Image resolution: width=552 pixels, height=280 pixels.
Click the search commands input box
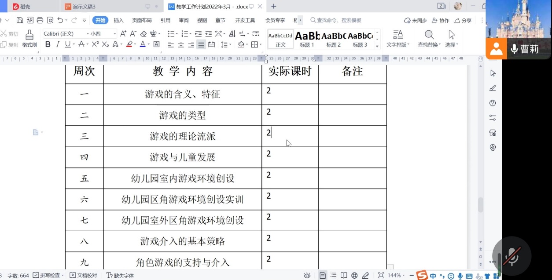point(339,20)
